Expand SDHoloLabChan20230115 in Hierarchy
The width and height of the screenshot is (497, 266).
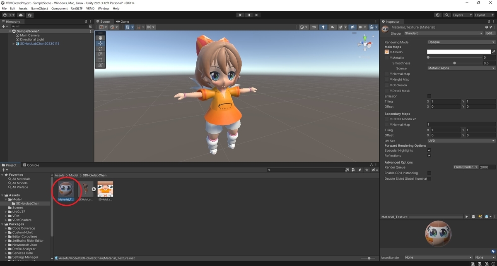tap(14, 44)
